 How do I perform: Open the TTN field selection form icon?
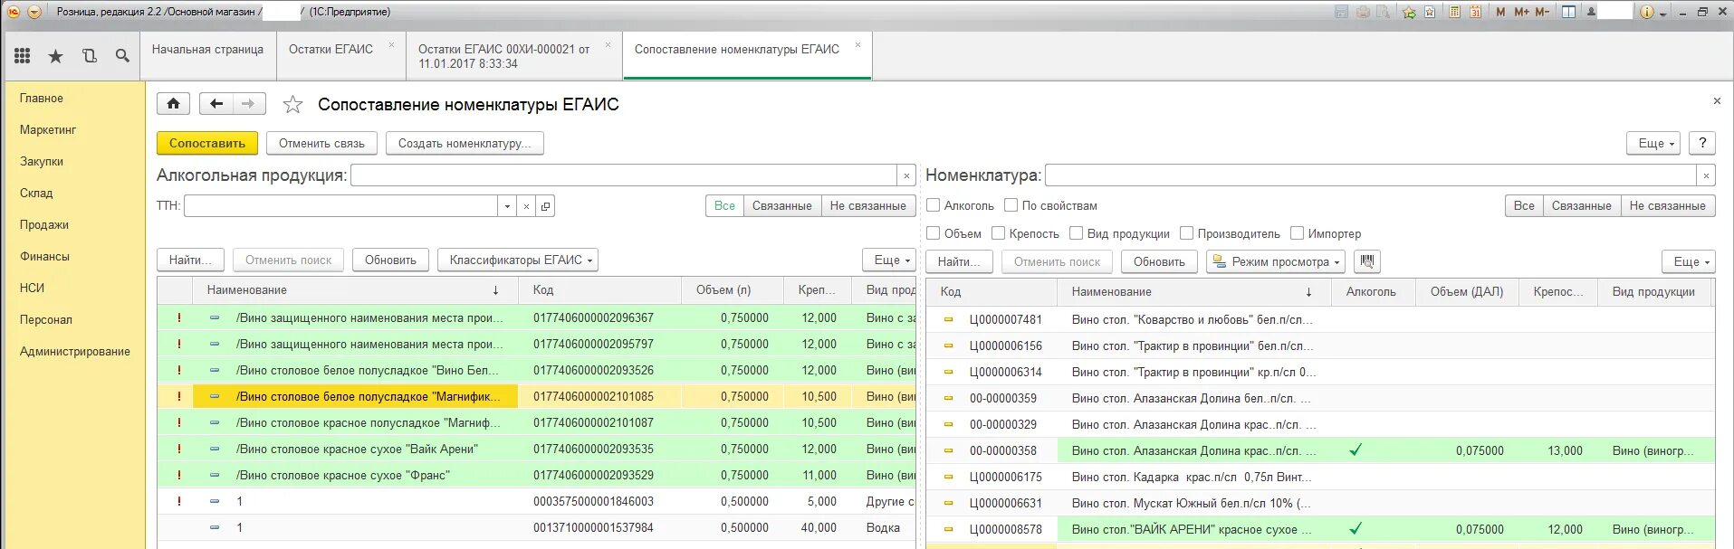[545, 206]
